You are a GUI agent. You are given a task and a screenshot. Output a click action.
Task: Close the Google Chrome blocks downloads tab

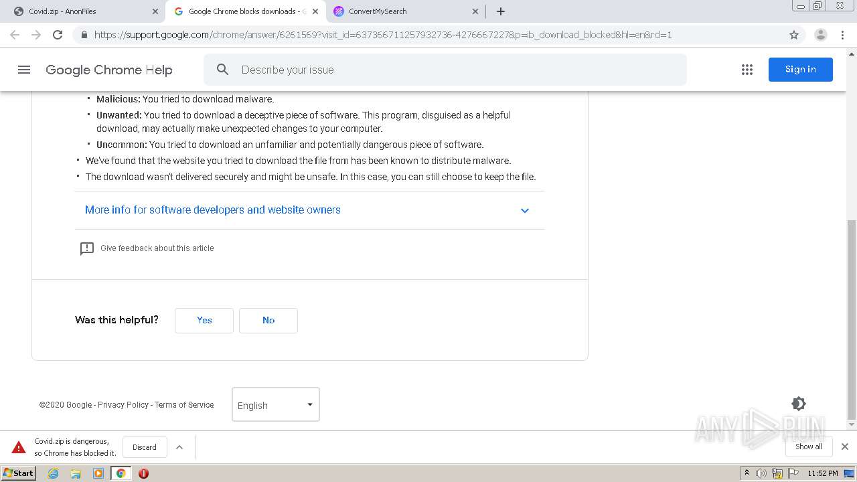pos(315,11)
